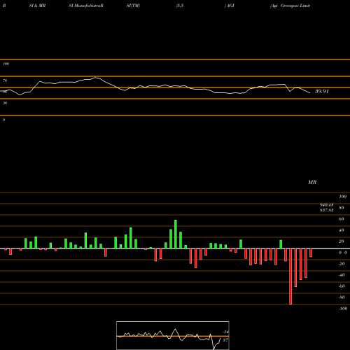Click the MR axis label -40
Screen dimensions: 350x350
point(342,275)
